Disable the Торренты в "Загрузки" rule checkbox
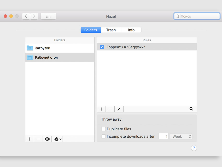The height and width of the screenshot is (167, 222). pos(102,47)
